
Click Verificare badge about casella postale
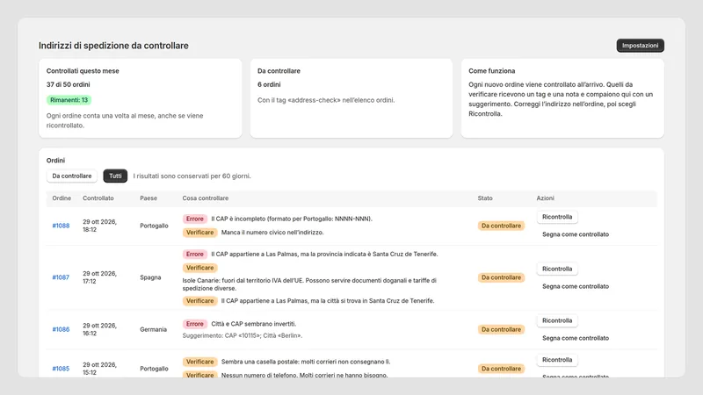pos(200,362)
